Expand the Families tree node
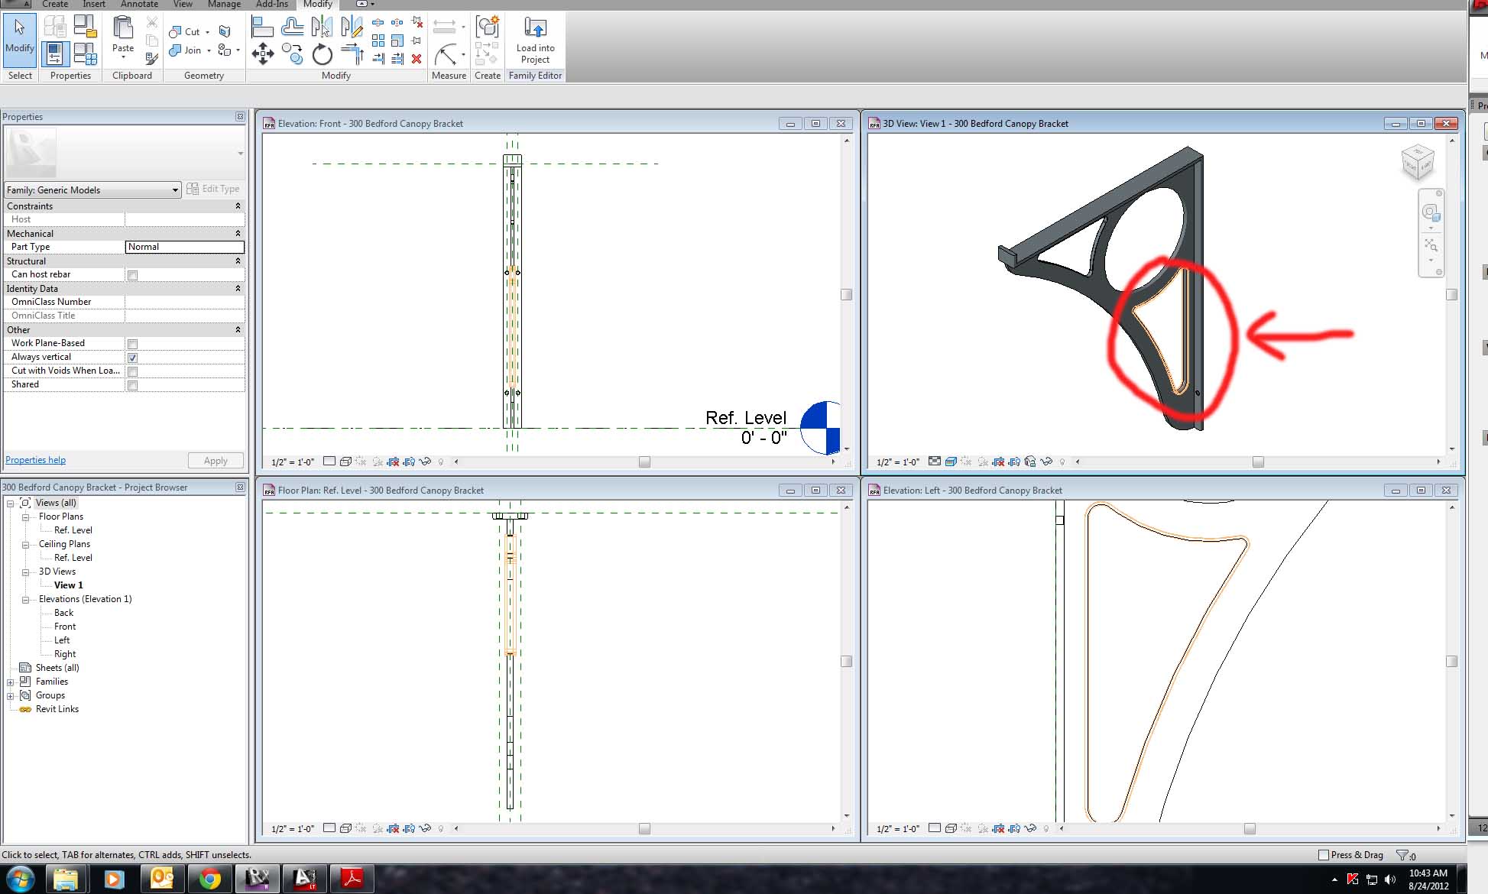Viewport: 1488px width, 894px height. click(11, 682)
